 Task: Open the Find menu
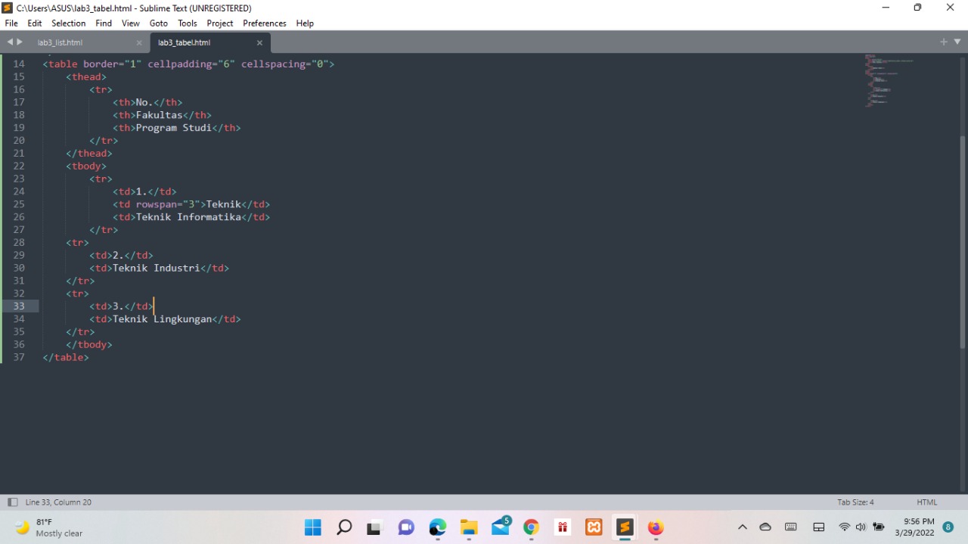tap(104, 23)
